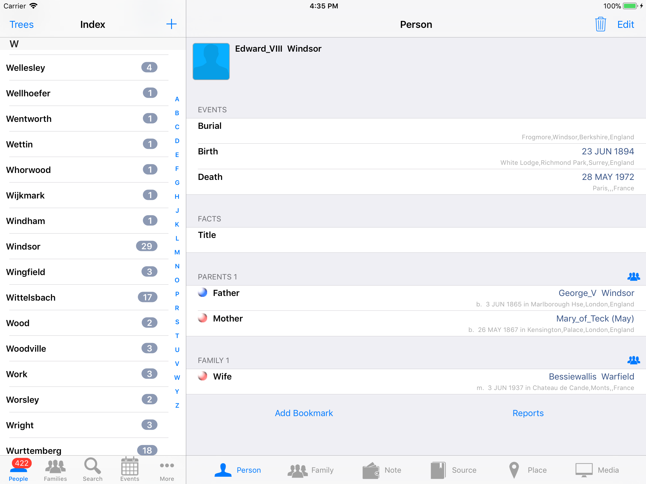This screenshot has width=646, height=484.
Task: Open father George_V Windsor record
Action: pyautogui.click(x=596, y=293)
